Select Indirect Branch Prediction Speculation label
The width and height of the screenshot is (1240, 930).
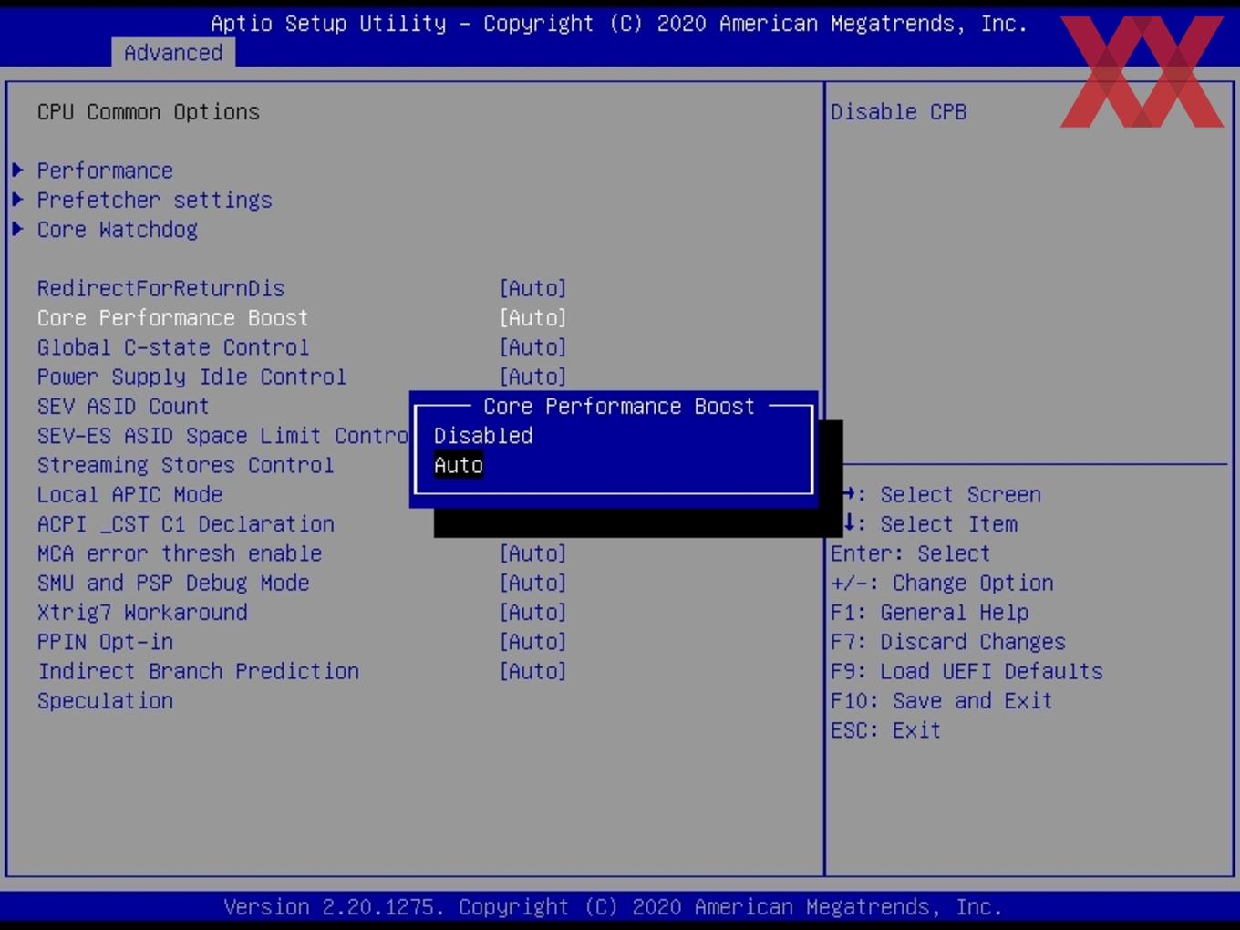click(198, 686)
